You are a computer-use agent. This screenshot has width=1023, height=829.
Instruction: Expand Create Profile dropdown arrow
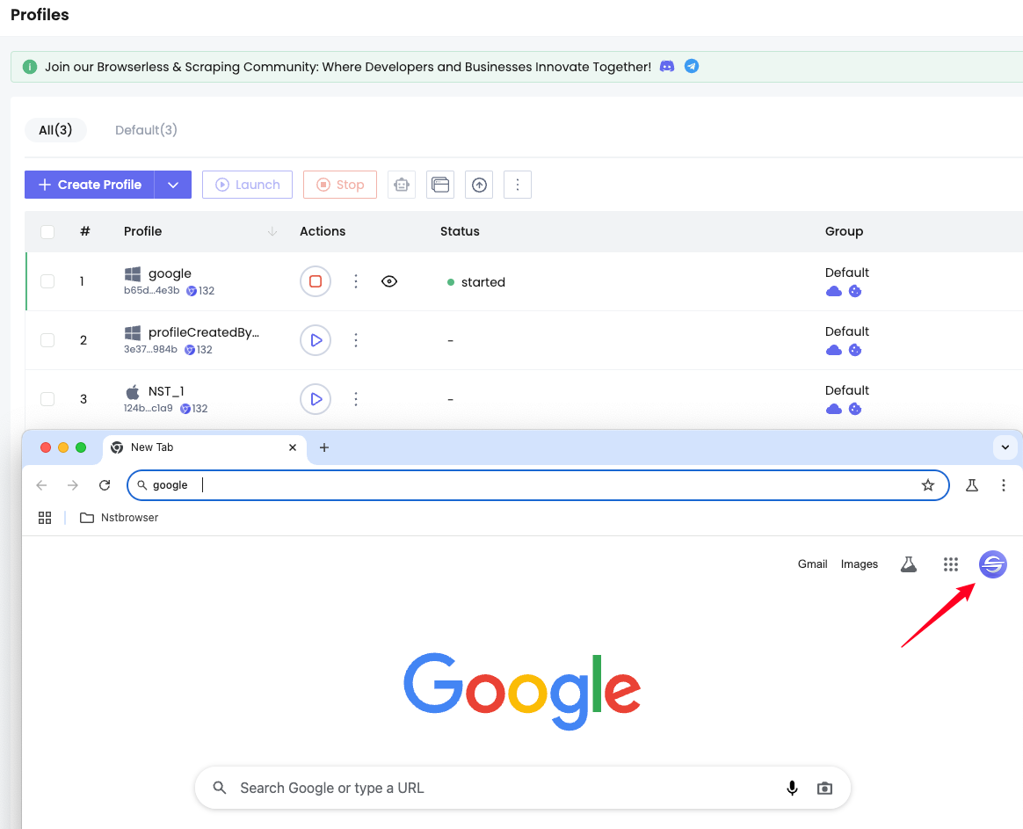tap(173, 185)
